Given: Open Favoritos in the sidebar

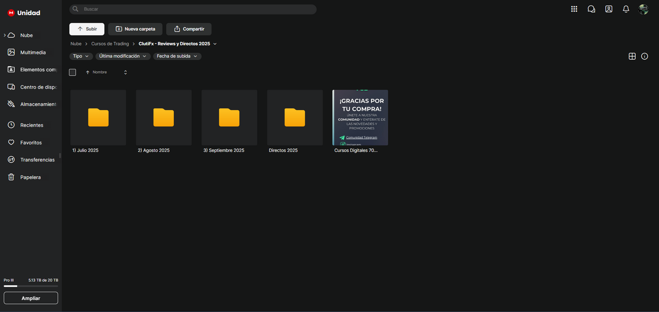Looking at the screenshot, I should [x=31, y=143].
